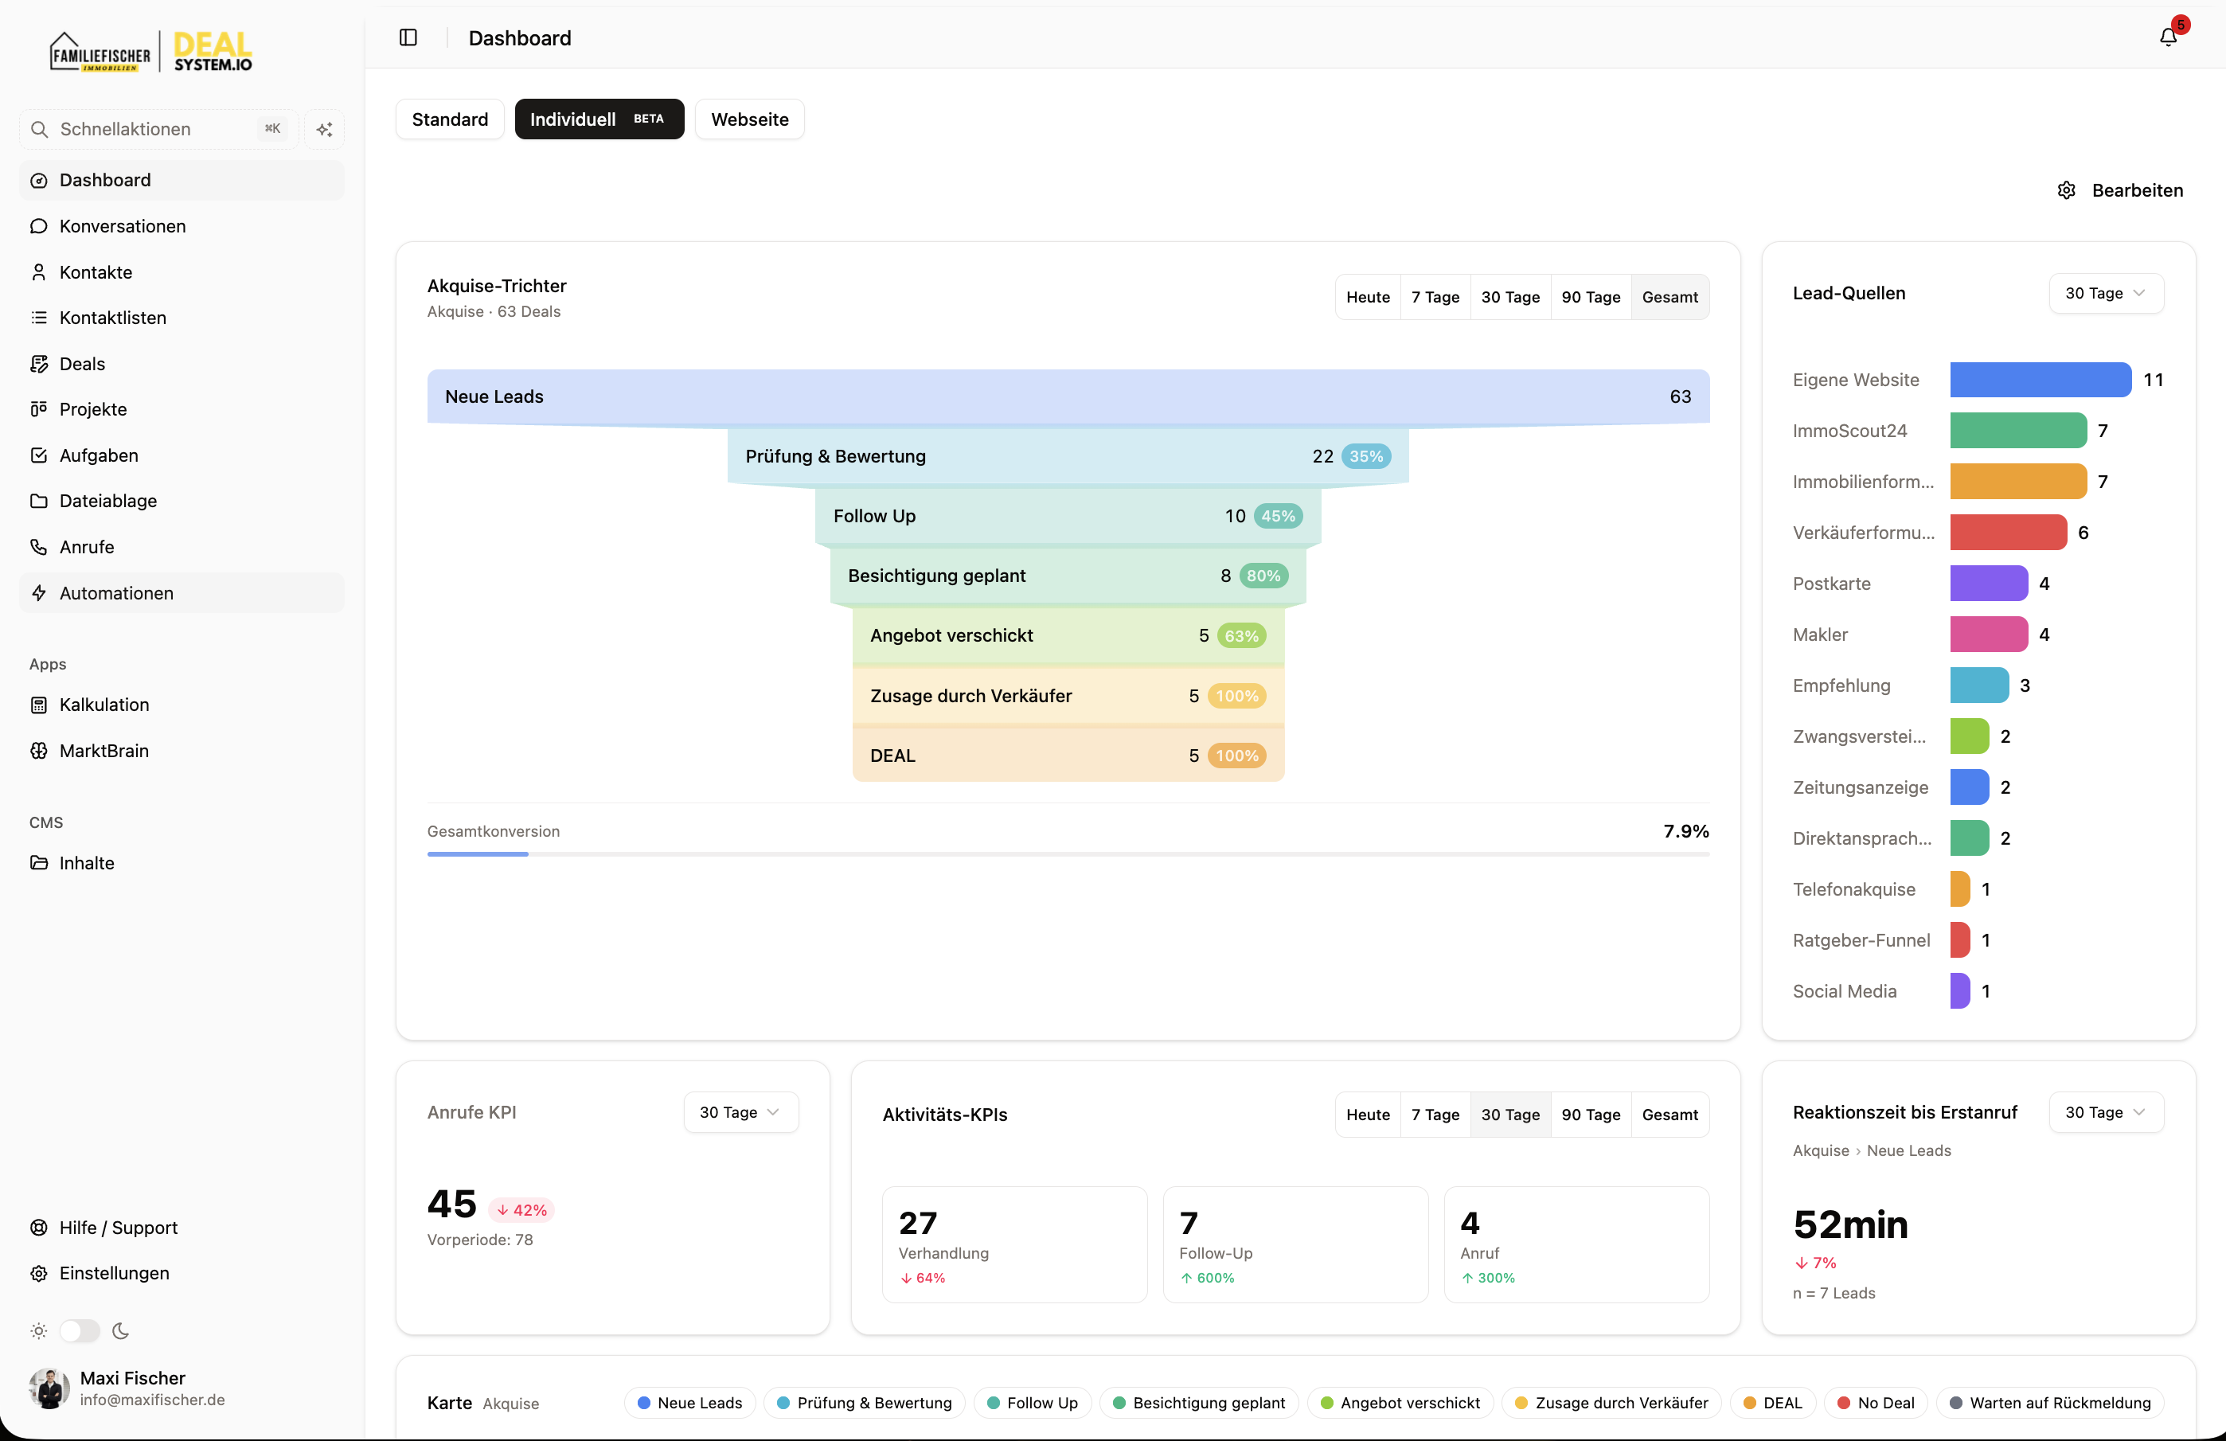Toggle the sidebar panel icon

pyautogui.click(x=408, y=37)
